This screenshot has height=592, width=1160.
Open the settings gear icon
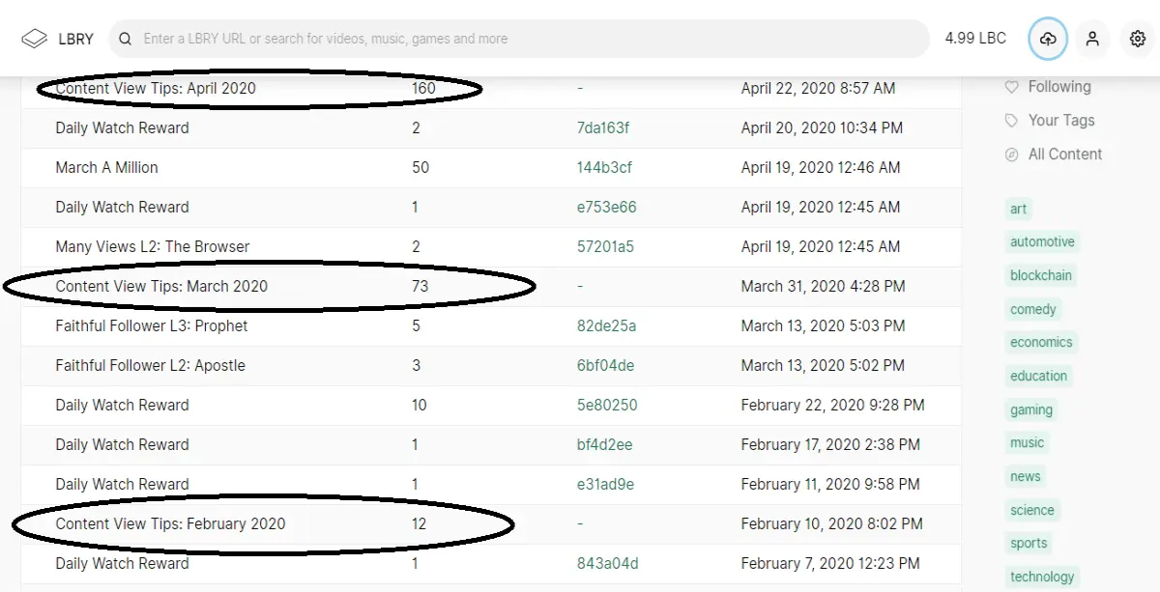pyautogui.click(x=1138, y=39)
